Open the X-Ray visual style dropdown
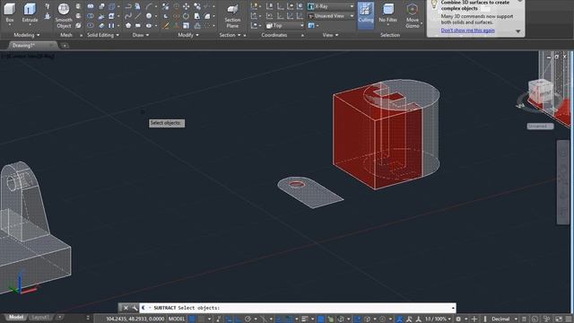Viewport: 574px width, 323px height. (331, 6)
